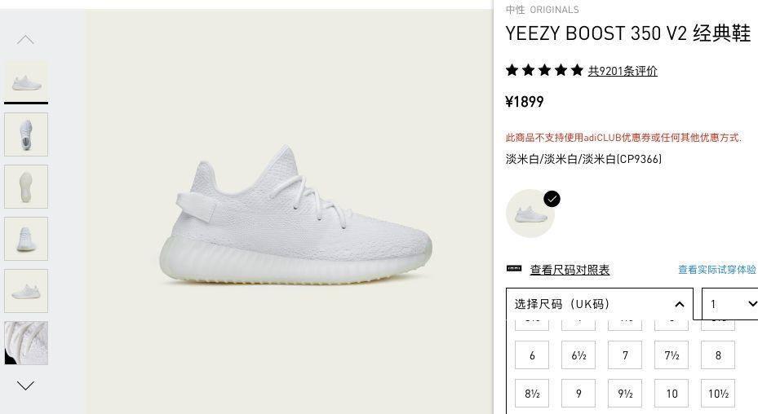Screen dimensions: 758x414
Task: Click the up arrow above thumbnails
Action: pos(25,40)
